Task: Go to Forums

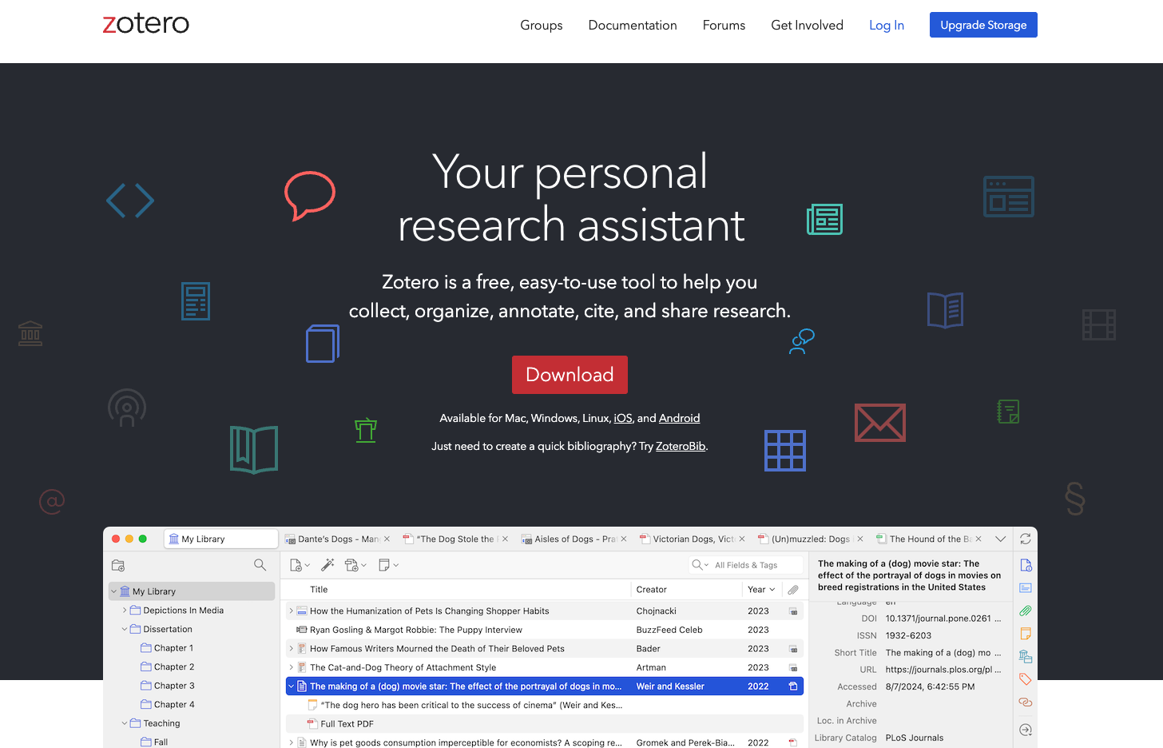Action: 724,25
